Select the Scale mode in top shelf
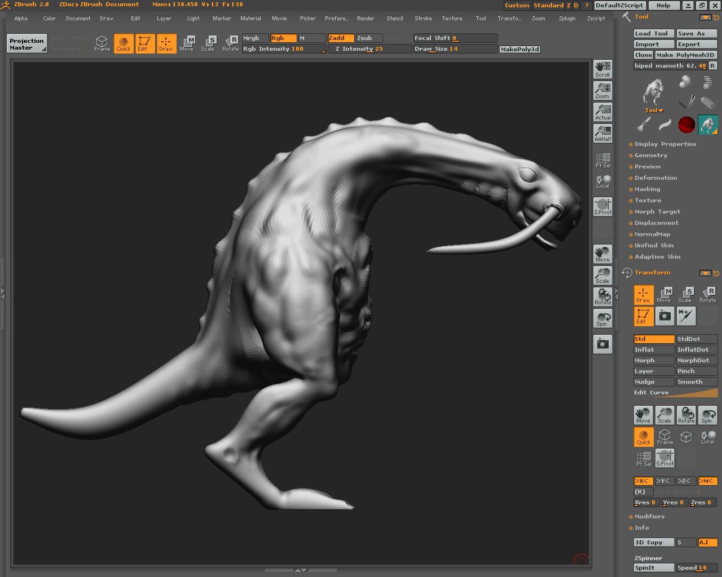The image size is (722, 577). [208, 43]
